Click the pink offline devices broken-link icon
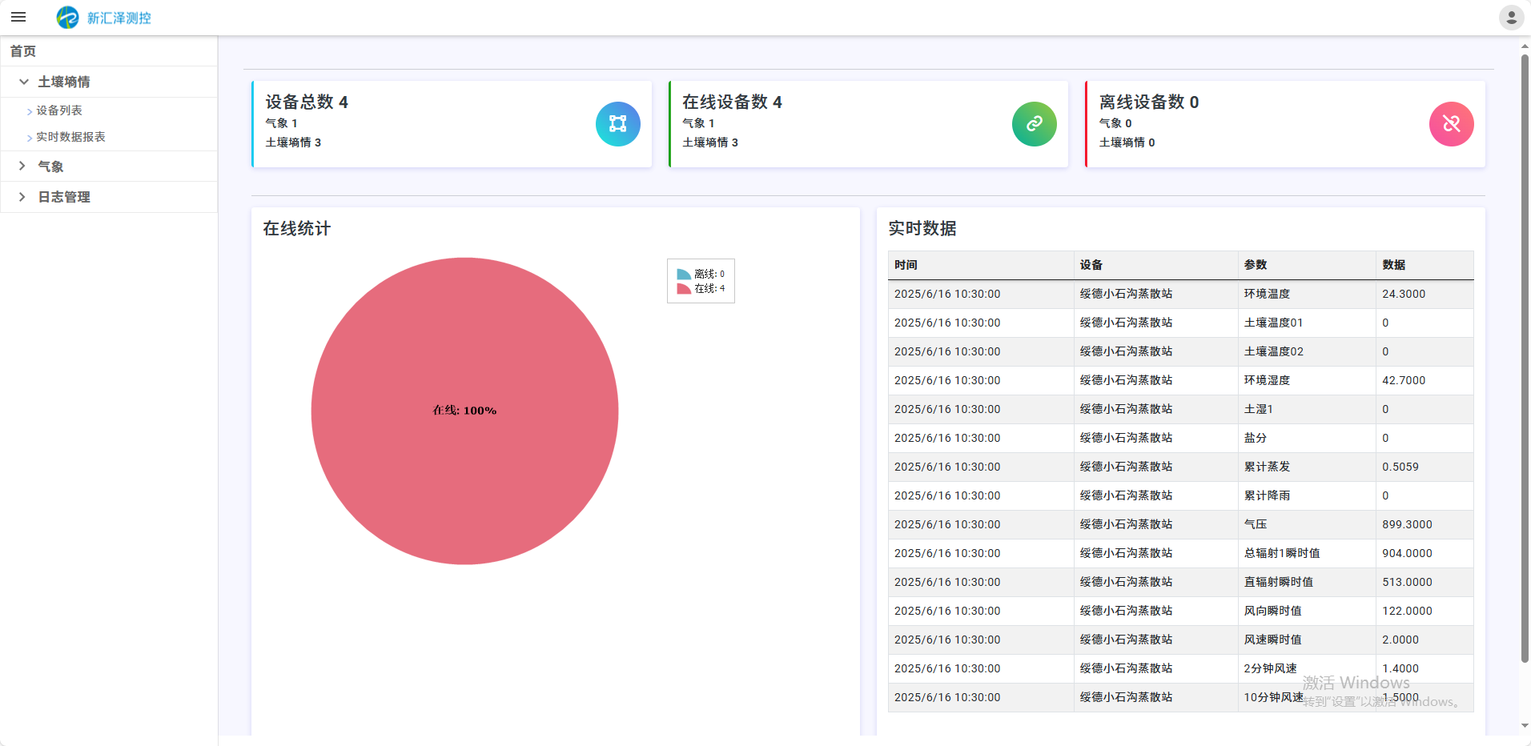Viewport: 1531px width, 746px height. pos(1451,124)
